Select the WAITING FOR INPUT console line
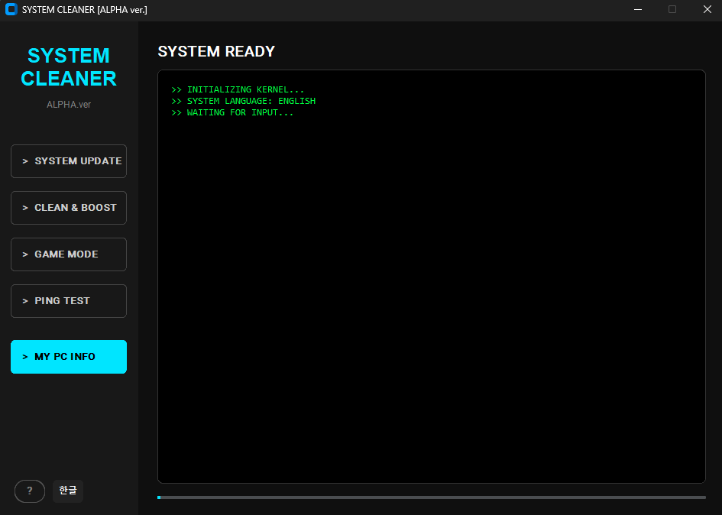This screenshot has width=722, height=515. tap(231, 112)
